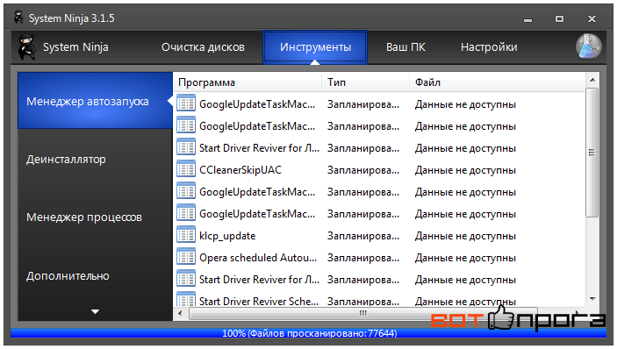Click the vertical scrollbar's up arrow
The image size is (617, 349).
click(592, 80)
